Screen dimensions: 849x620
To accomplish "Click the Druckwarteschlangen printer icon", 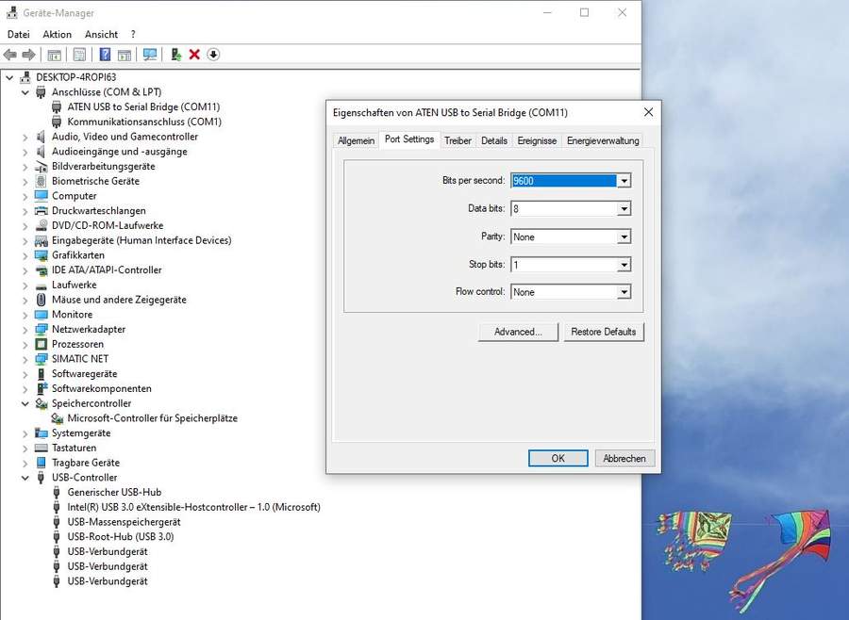I will point(42,211).
